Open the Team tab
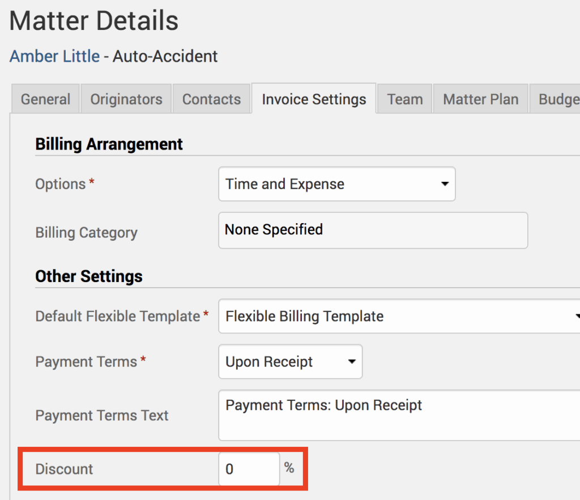The image size is (580, 500). point(404,100)
